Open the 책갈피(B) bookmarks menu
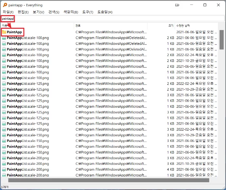 pyautogui.click(x=71, y=12)
